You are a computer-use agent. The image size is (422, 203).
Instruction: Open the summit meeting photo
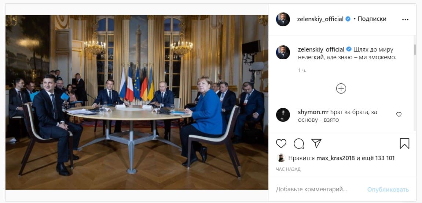point(137,102)
